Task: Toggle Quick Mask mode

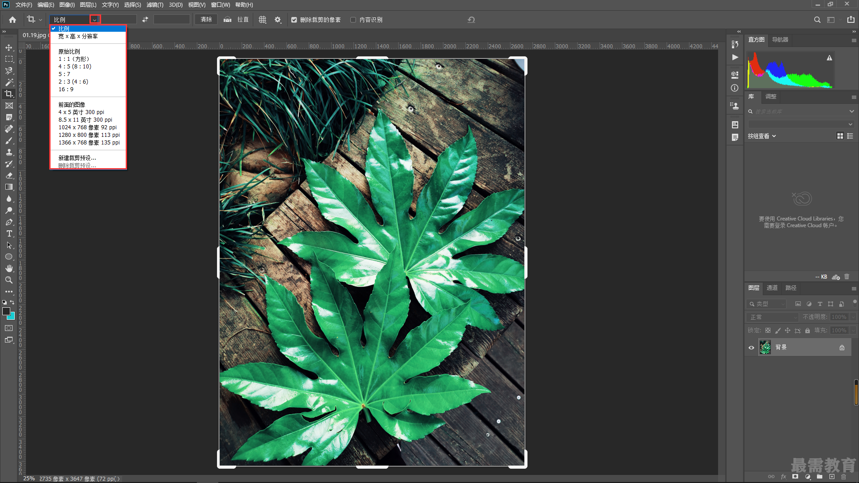Action: (9, 328)
